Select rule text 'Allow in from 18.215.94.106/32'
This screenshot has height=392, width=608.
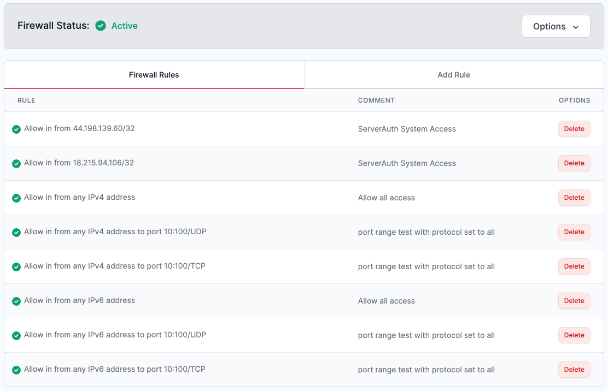pyautogui.click(x=79, y=163)
